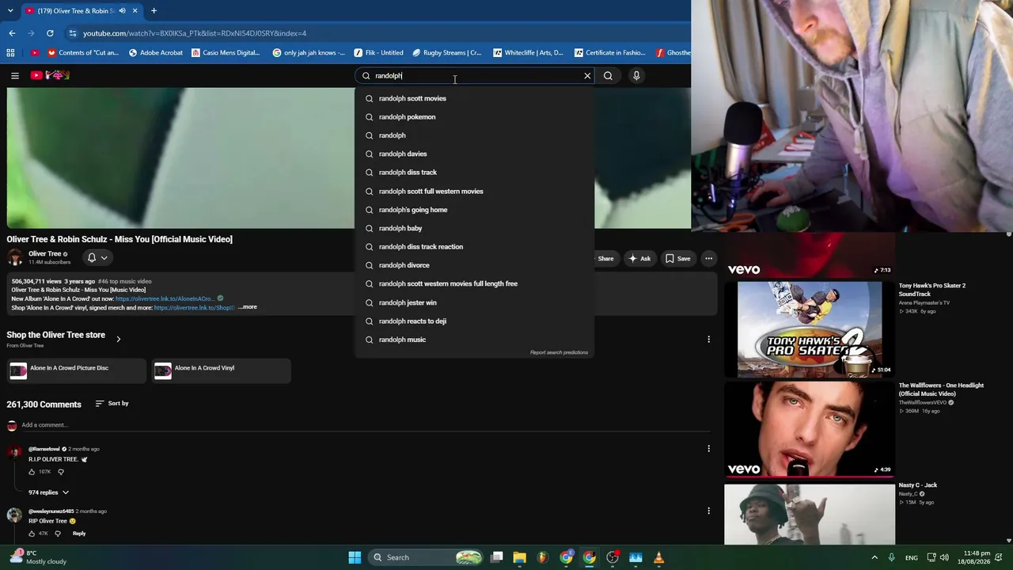Open the Adobe Acrobat bookmark
This screenshot has height=570, width=1013.
click(154, 53)
